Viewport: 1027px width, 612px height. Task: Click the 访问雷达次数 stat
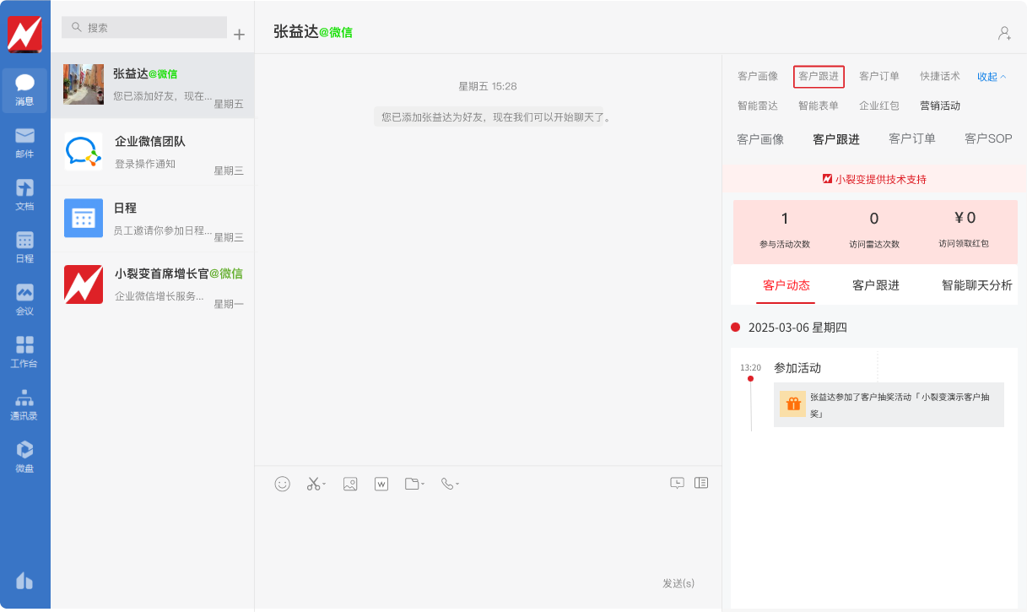click(874, 230)
